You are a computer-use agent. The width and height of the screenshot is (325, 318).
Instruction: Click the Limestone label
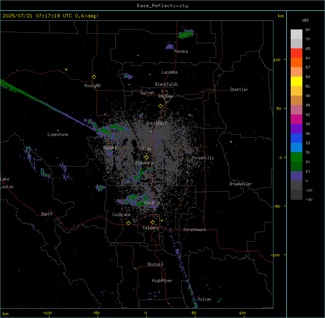point(58,134)
